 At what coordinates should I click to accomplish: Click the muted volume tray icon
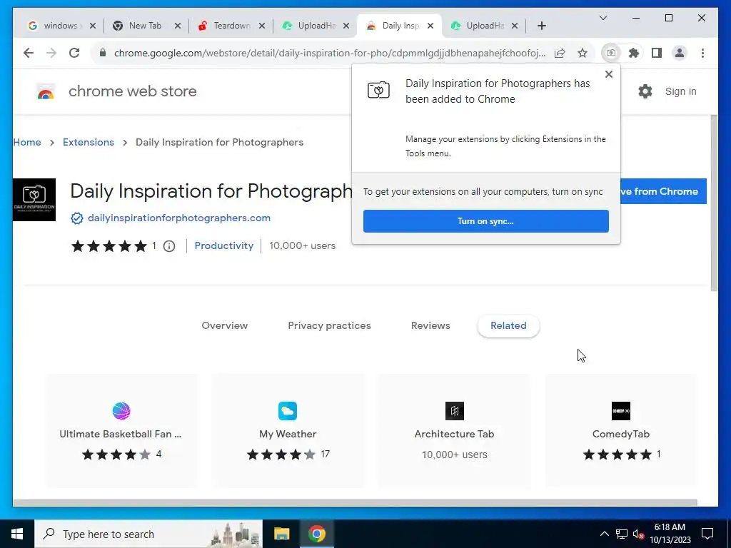pyautogui.click(x=638, y=534)
